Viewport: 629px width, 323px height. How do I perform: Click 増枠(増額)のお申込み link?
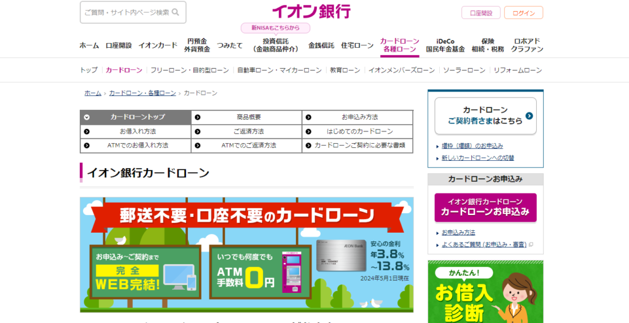point(472,146)
